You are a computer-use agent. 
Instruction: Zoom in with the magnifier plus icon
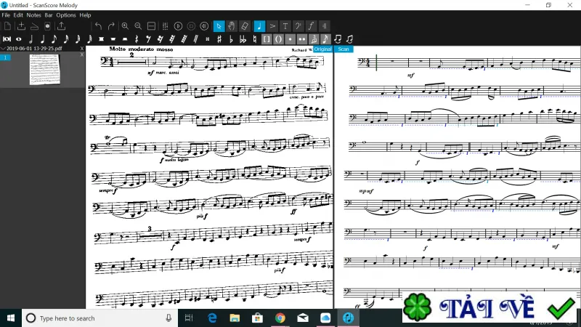tap(125, 26)
